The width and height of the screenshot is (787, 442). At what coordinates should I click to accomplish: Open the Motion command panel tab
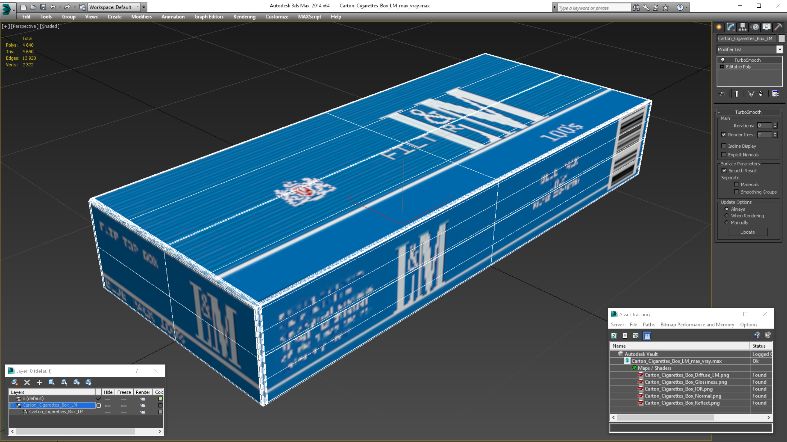pyautogui.click(x=755, y=27)
